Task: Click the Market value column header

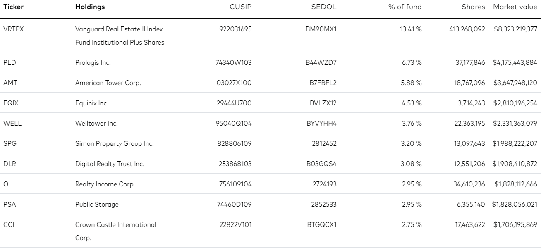Action: tap(515, 7)
